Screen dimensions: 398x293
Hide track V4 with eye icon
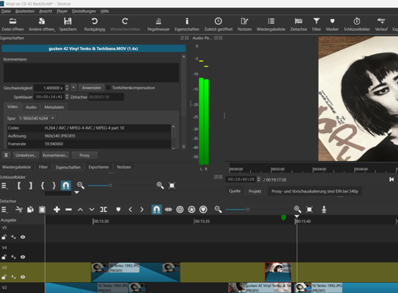coord(23,257)
